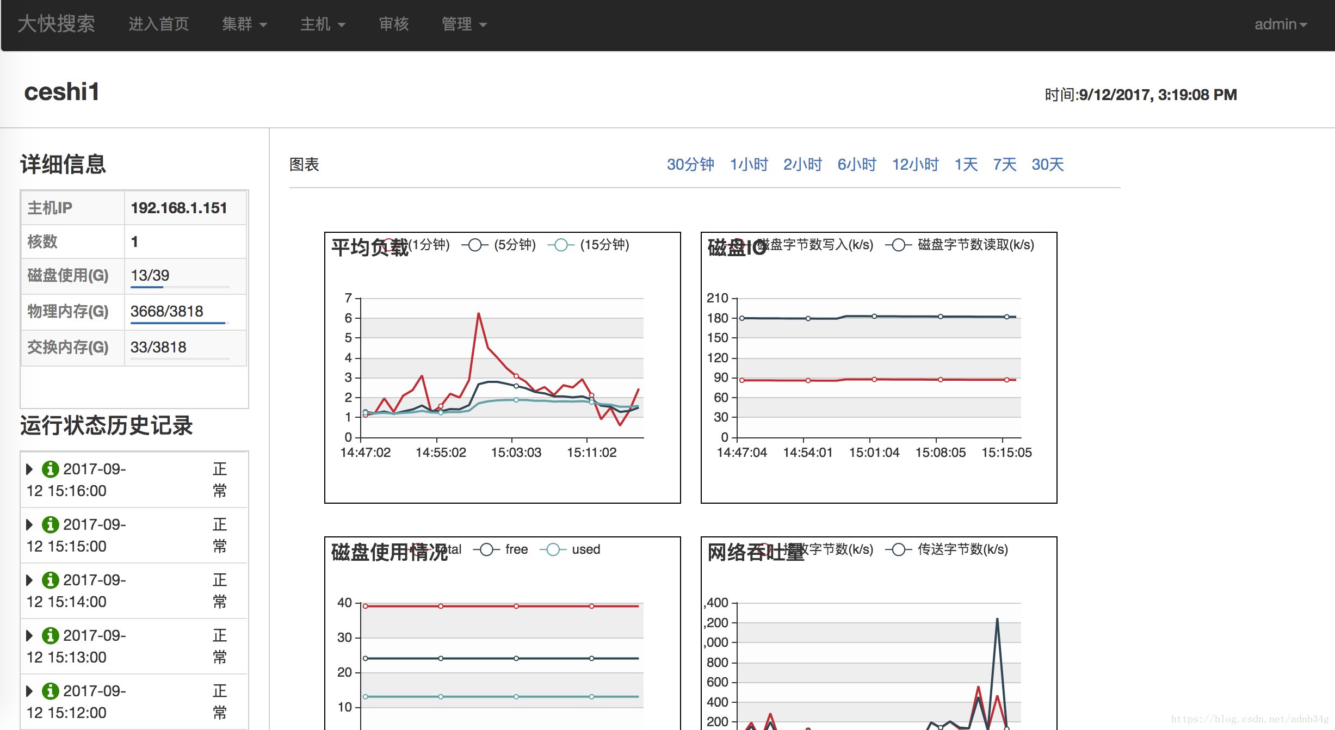1335x730 pixels.
Task: Click the info icon beside 2017-09-12 15:16:00 record
Action: pyautogui.click(x=50, y=469)
